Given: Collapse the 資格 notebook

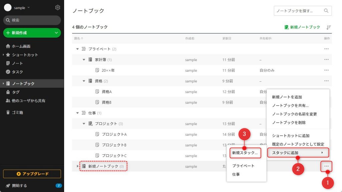Looking at the screenshot, I should point(84,81).
